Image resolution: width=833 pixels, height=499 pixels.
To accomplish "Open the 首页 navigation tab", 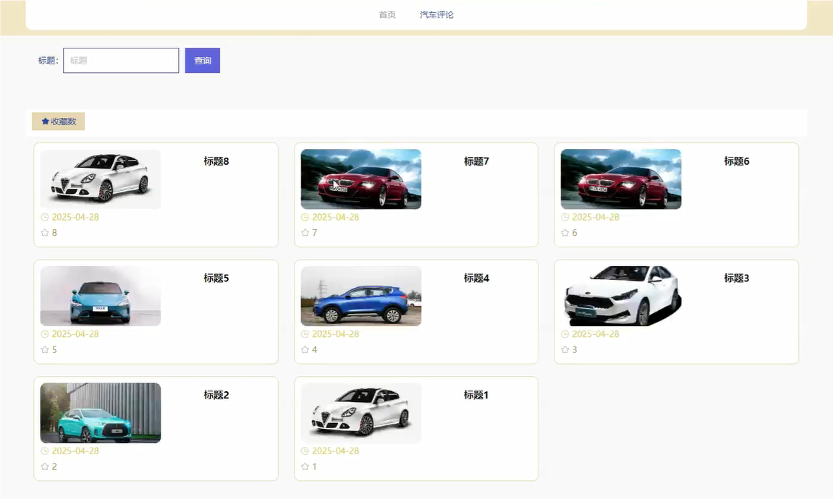I will [386, 15].
